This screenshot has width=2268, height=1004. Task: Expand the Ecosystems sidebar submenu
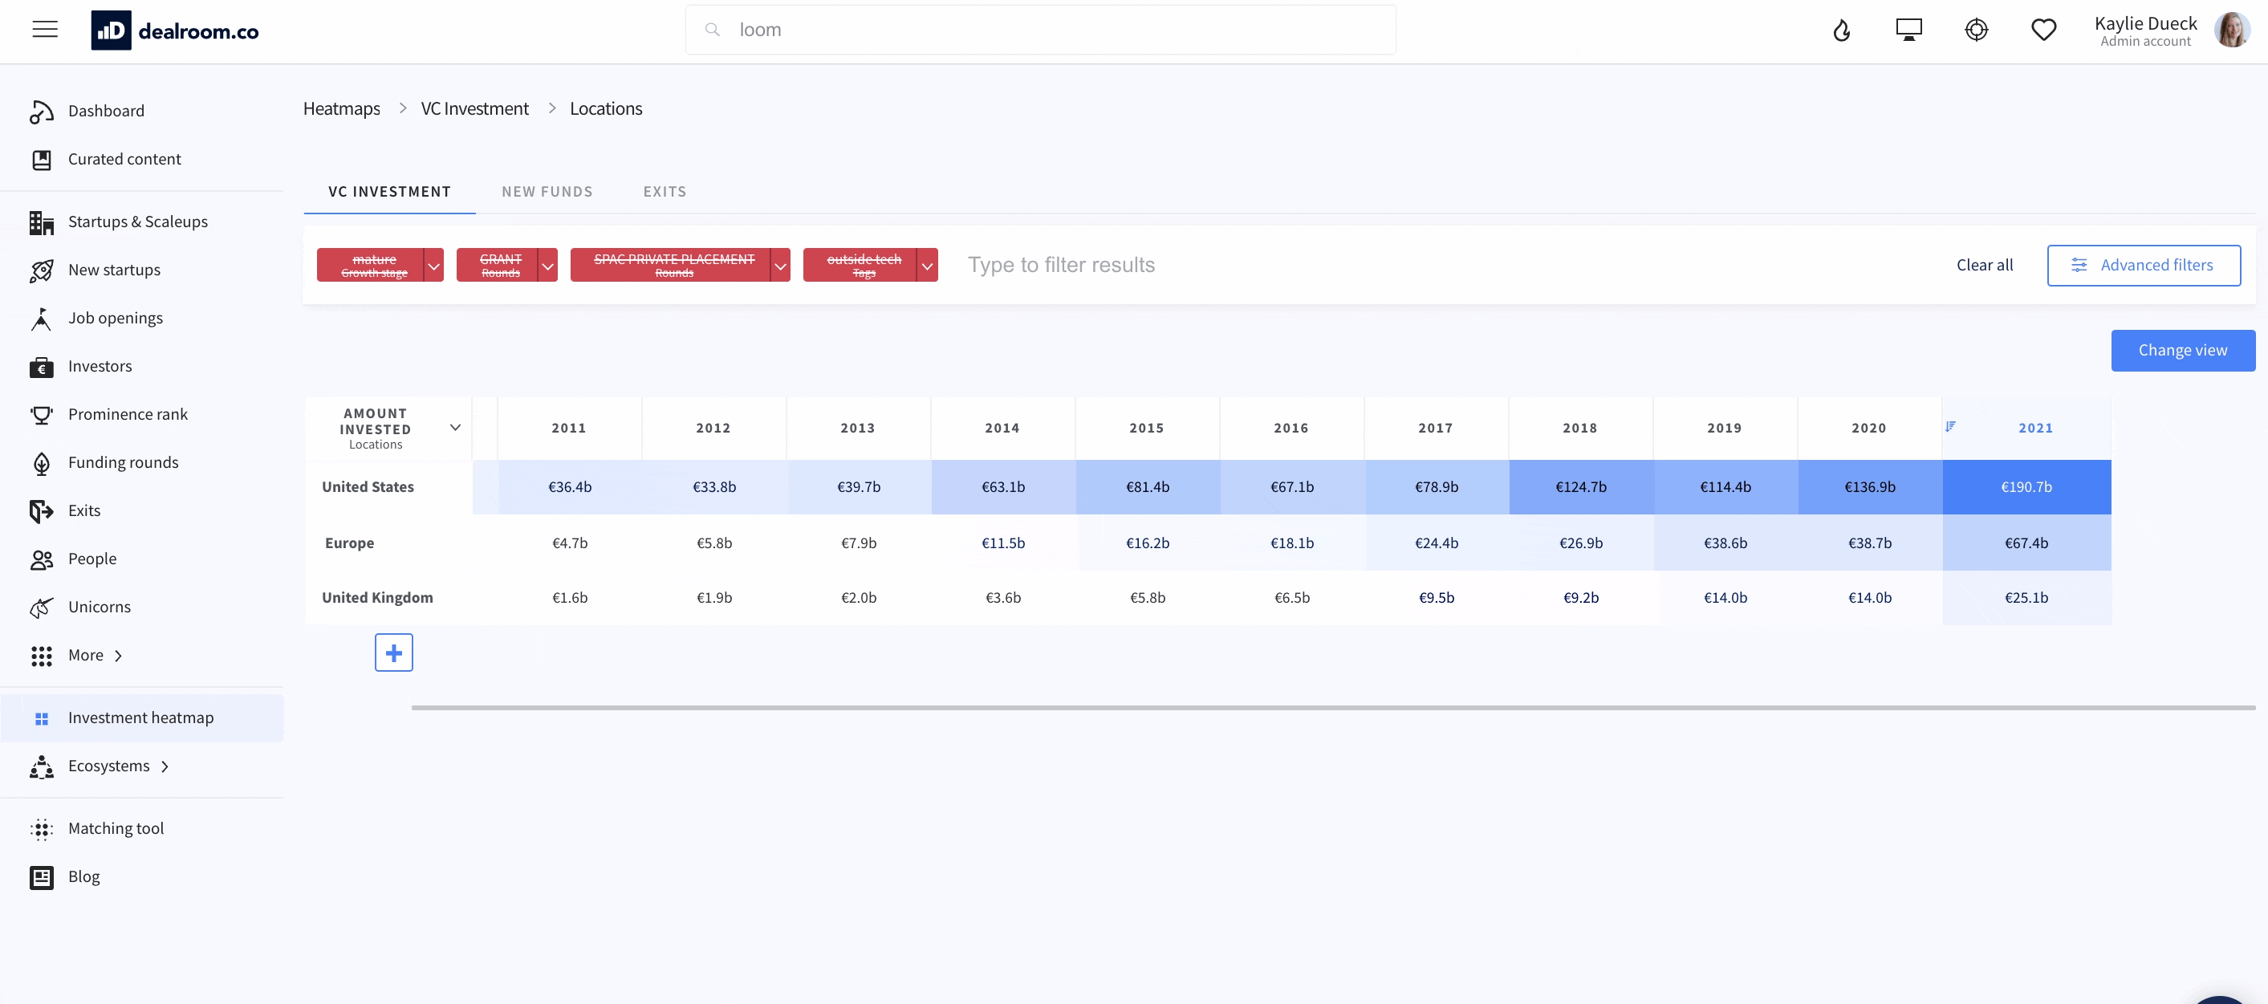point(165,767)
